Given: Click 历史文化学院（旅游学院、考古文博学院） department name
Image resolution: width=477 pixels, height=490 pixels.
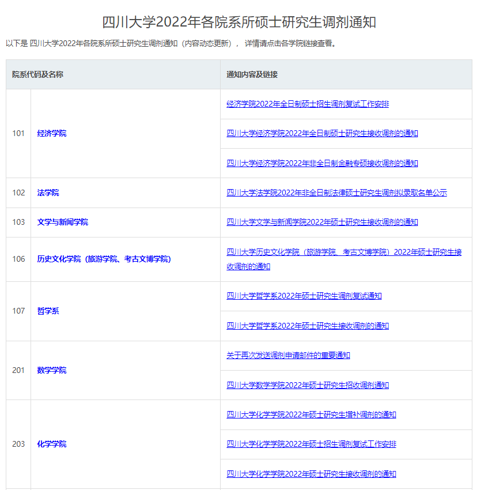Looking at the screenshot, I should tap(104, 259).
